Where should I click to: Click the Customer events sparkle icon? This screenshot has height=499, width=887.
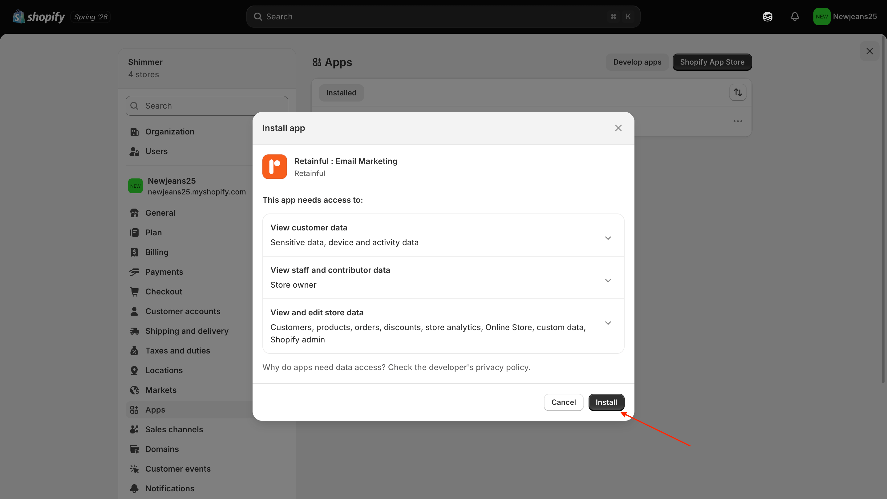tap(134, 469)
